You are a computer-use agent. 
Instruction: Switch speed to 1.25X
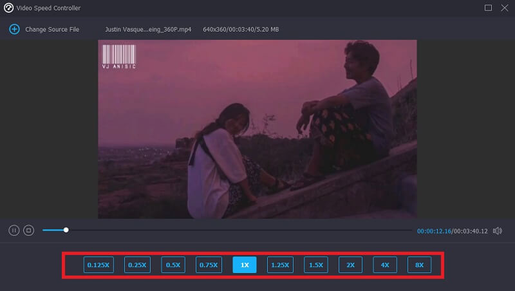point(280,265)
